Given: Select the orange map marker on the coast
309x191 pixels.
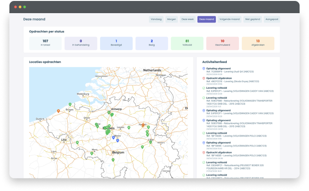Looking at the screenshot, I should tap(58, 111).
